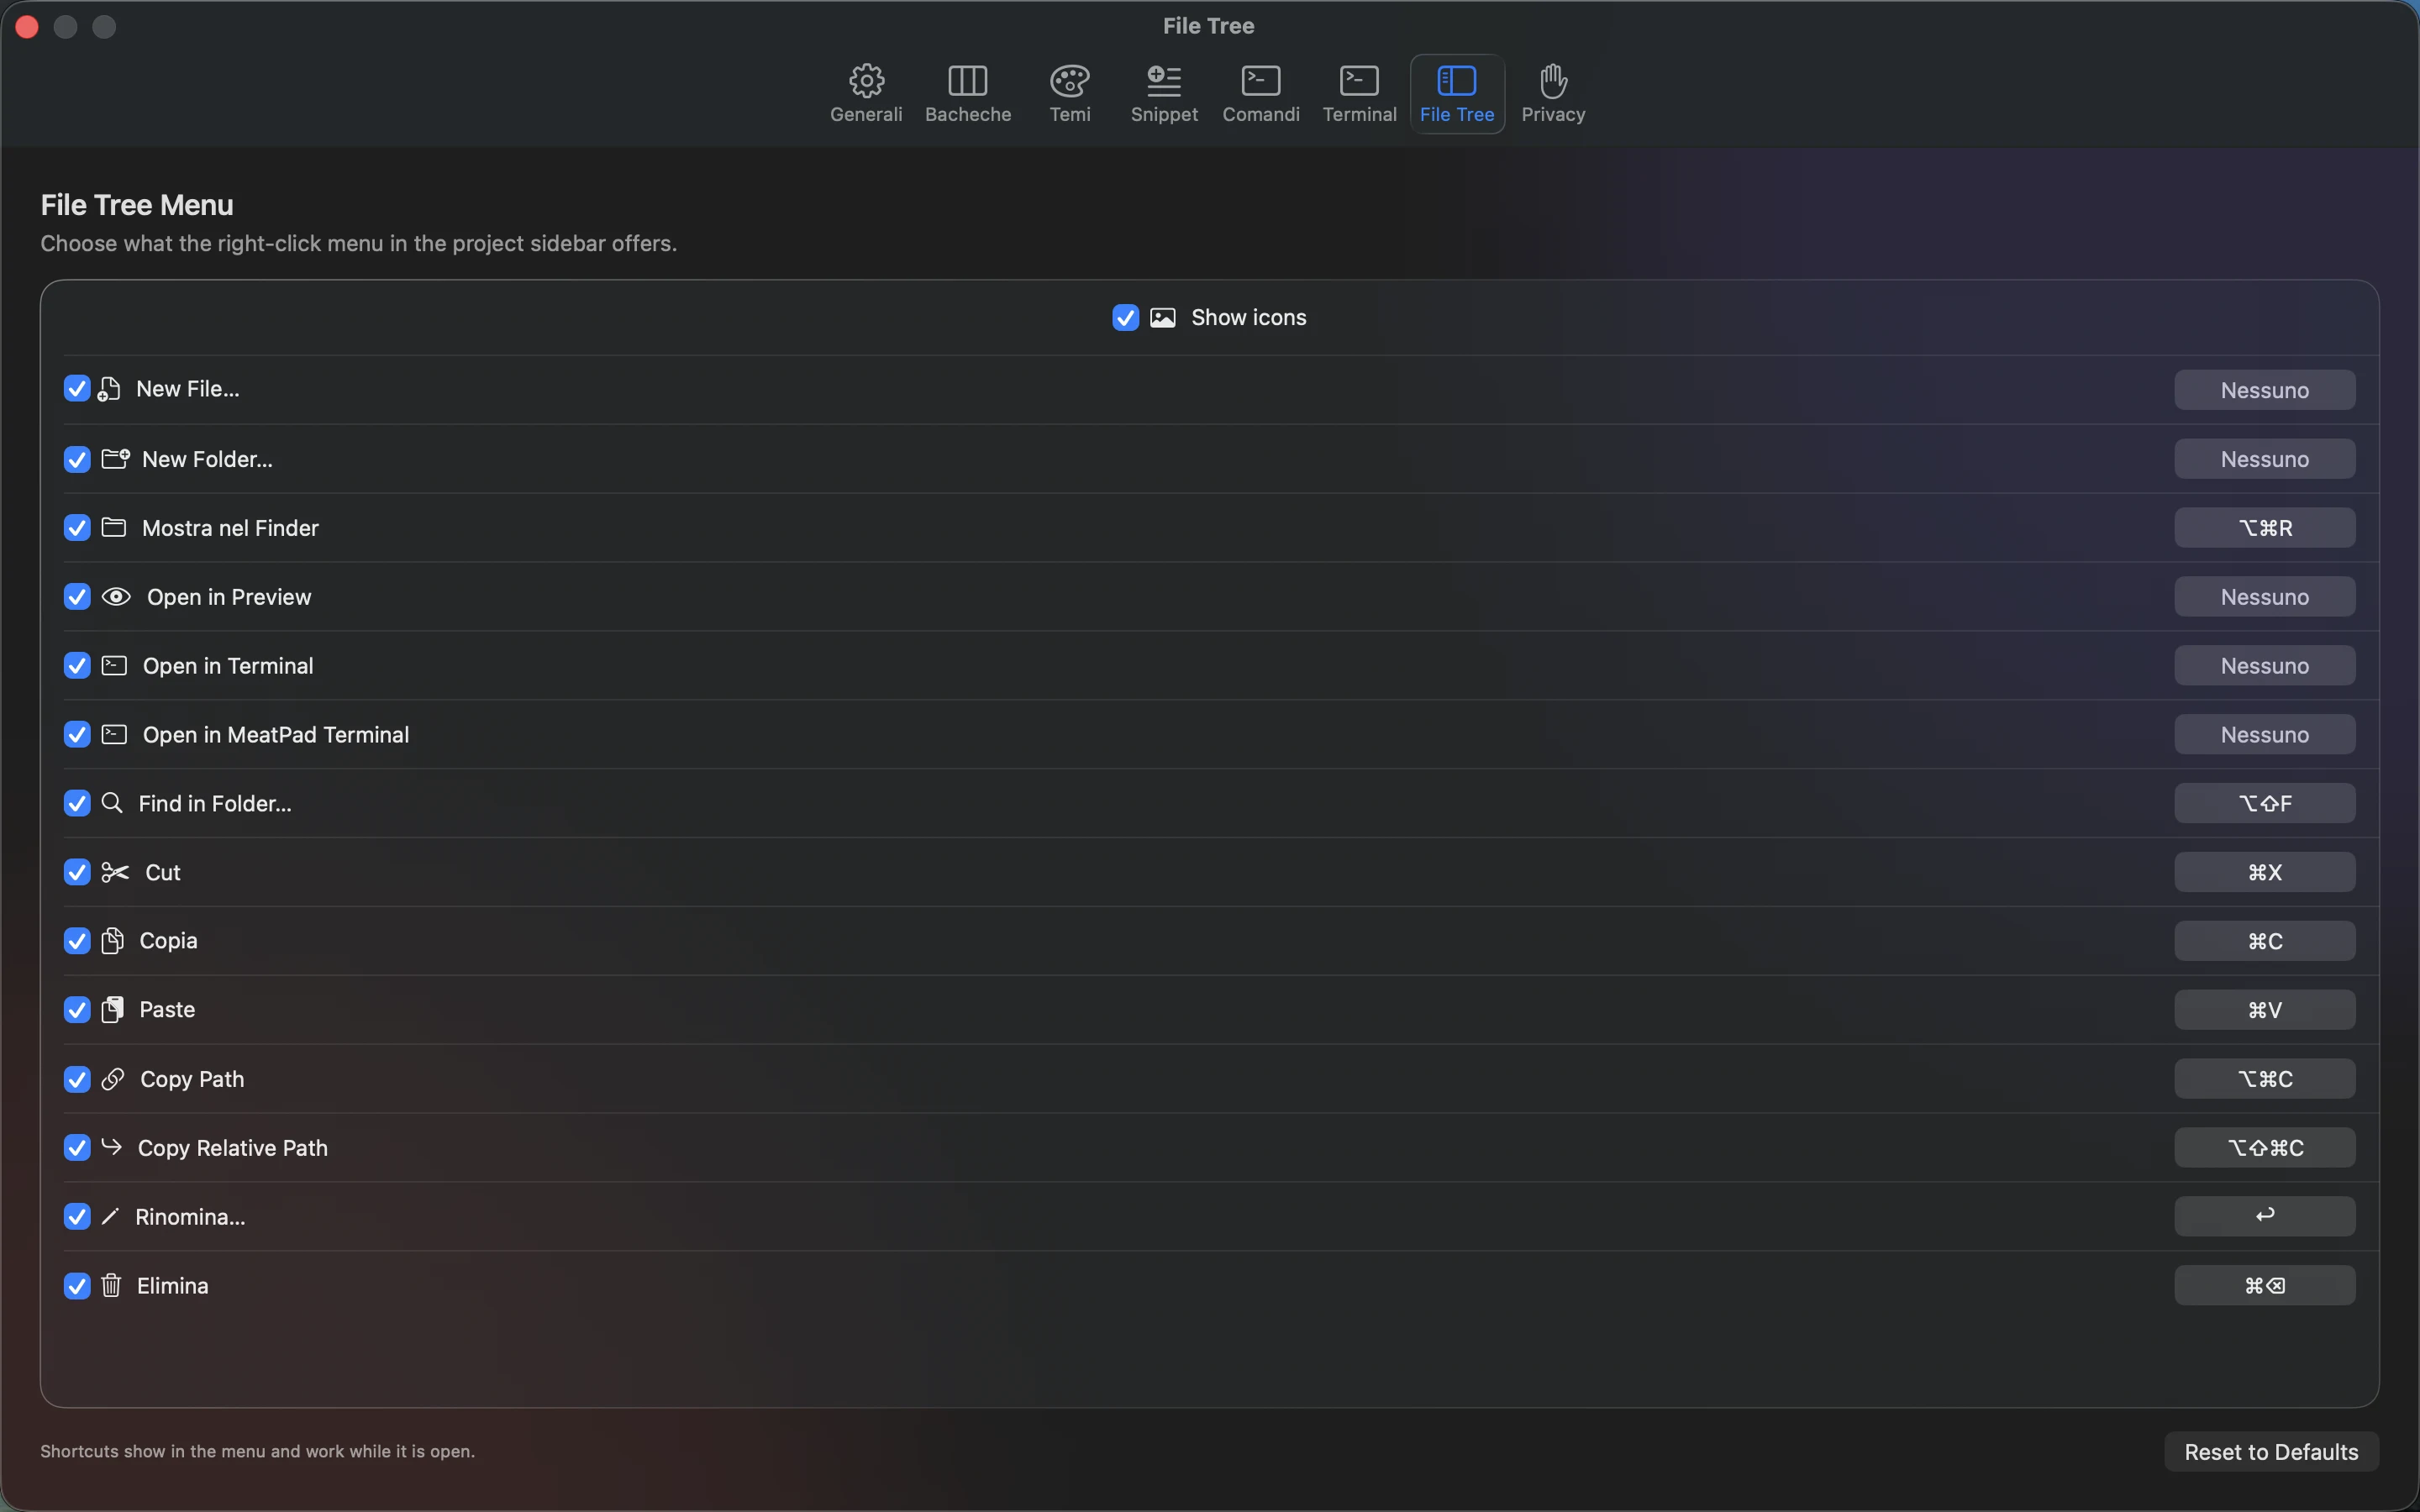2420x1512 pixels.
Task: Open the Temi palette tab
Action: (x=1069, y=94)
